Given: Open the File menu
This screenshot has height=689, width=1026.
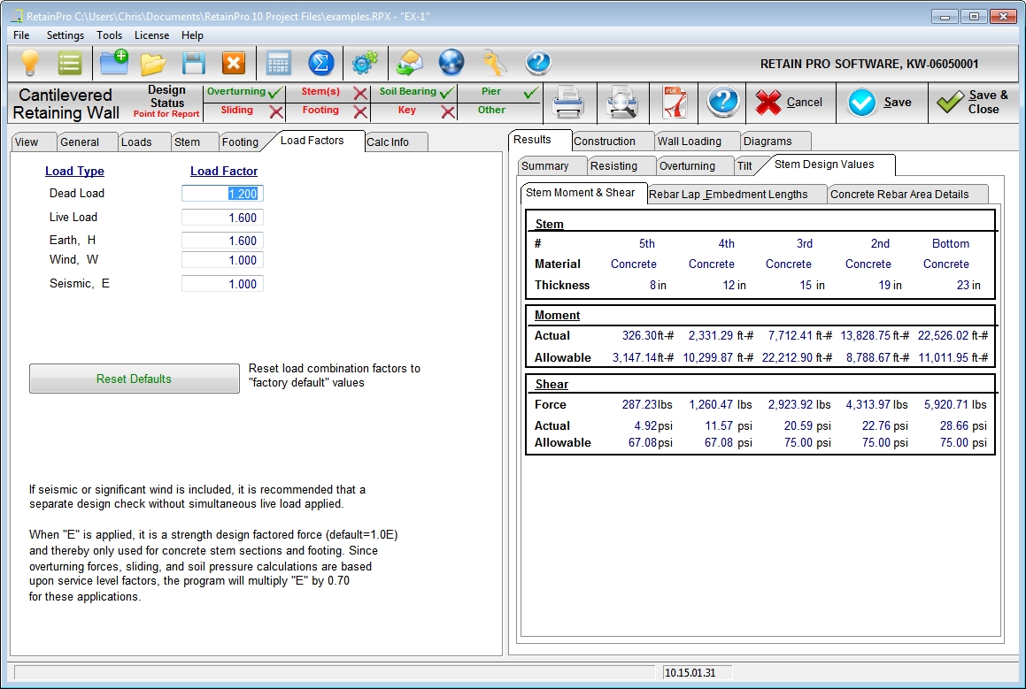Looking at the screenshot, I should click(21, 35).
